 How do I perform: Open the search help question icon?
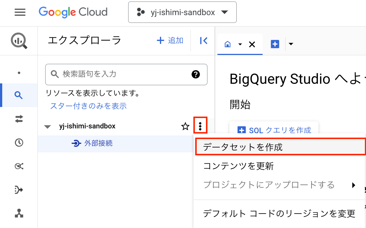(x=196, y=75)
